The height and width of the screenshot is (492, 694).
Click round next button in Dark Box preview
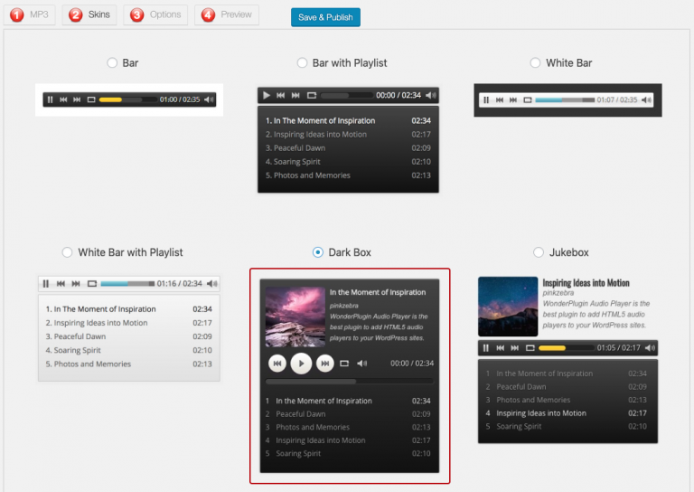(325, 364)
